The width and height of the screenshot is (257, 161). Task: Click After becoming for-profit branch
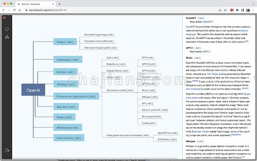100,48
